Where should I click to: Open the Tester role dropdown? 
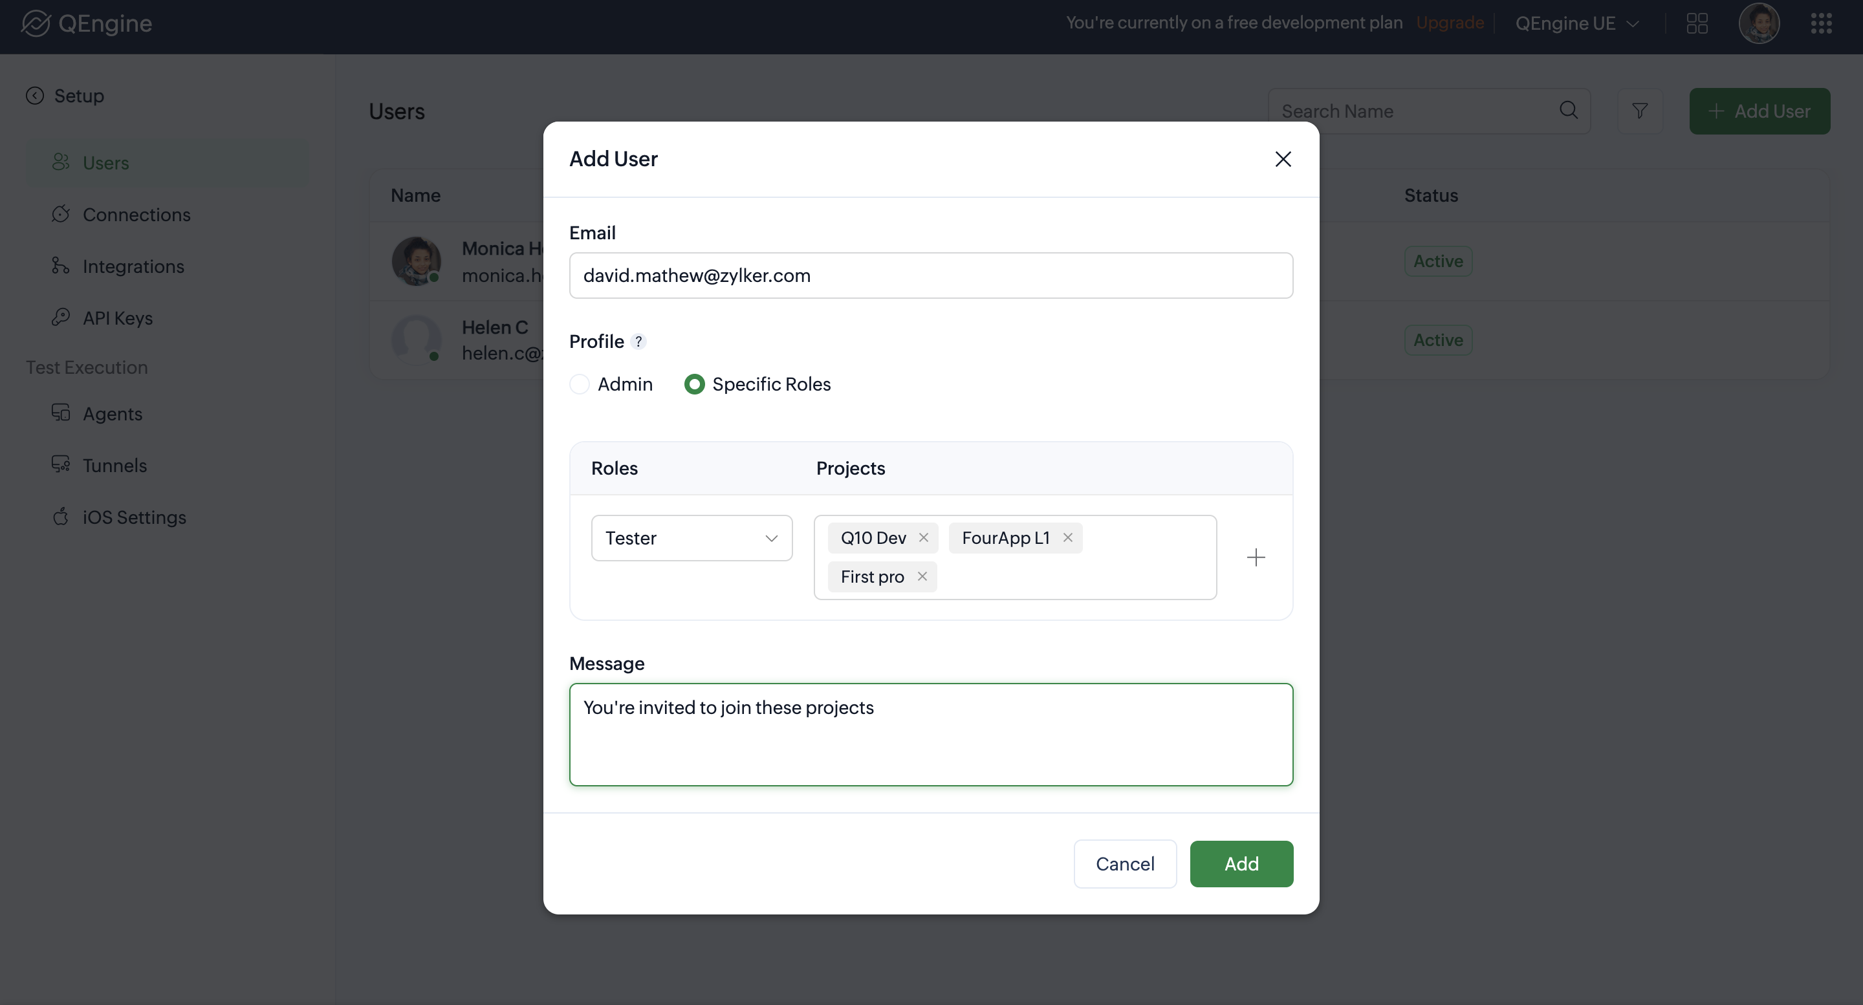point(692,538)
